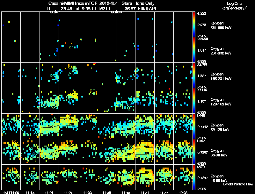Click the Oxygen 68-90 keV color bar
Screen dimensions: 255x194
pyautogui.click(x=194, y=152)
